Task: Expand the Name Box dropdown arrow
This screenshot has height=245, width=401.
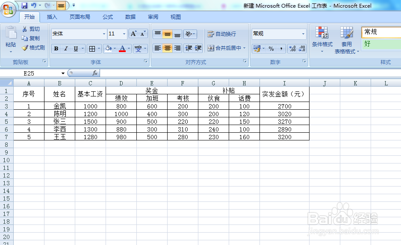Action: coord(63,73)
